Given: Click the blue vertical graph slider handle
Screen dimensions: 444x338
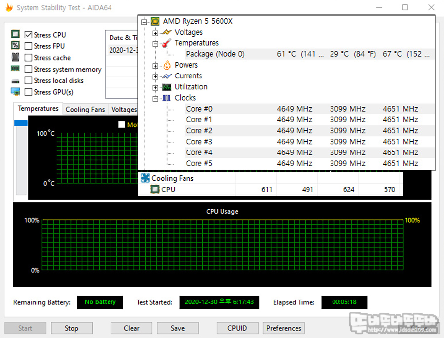Looking at the screenshot, I should coord(21,123).
